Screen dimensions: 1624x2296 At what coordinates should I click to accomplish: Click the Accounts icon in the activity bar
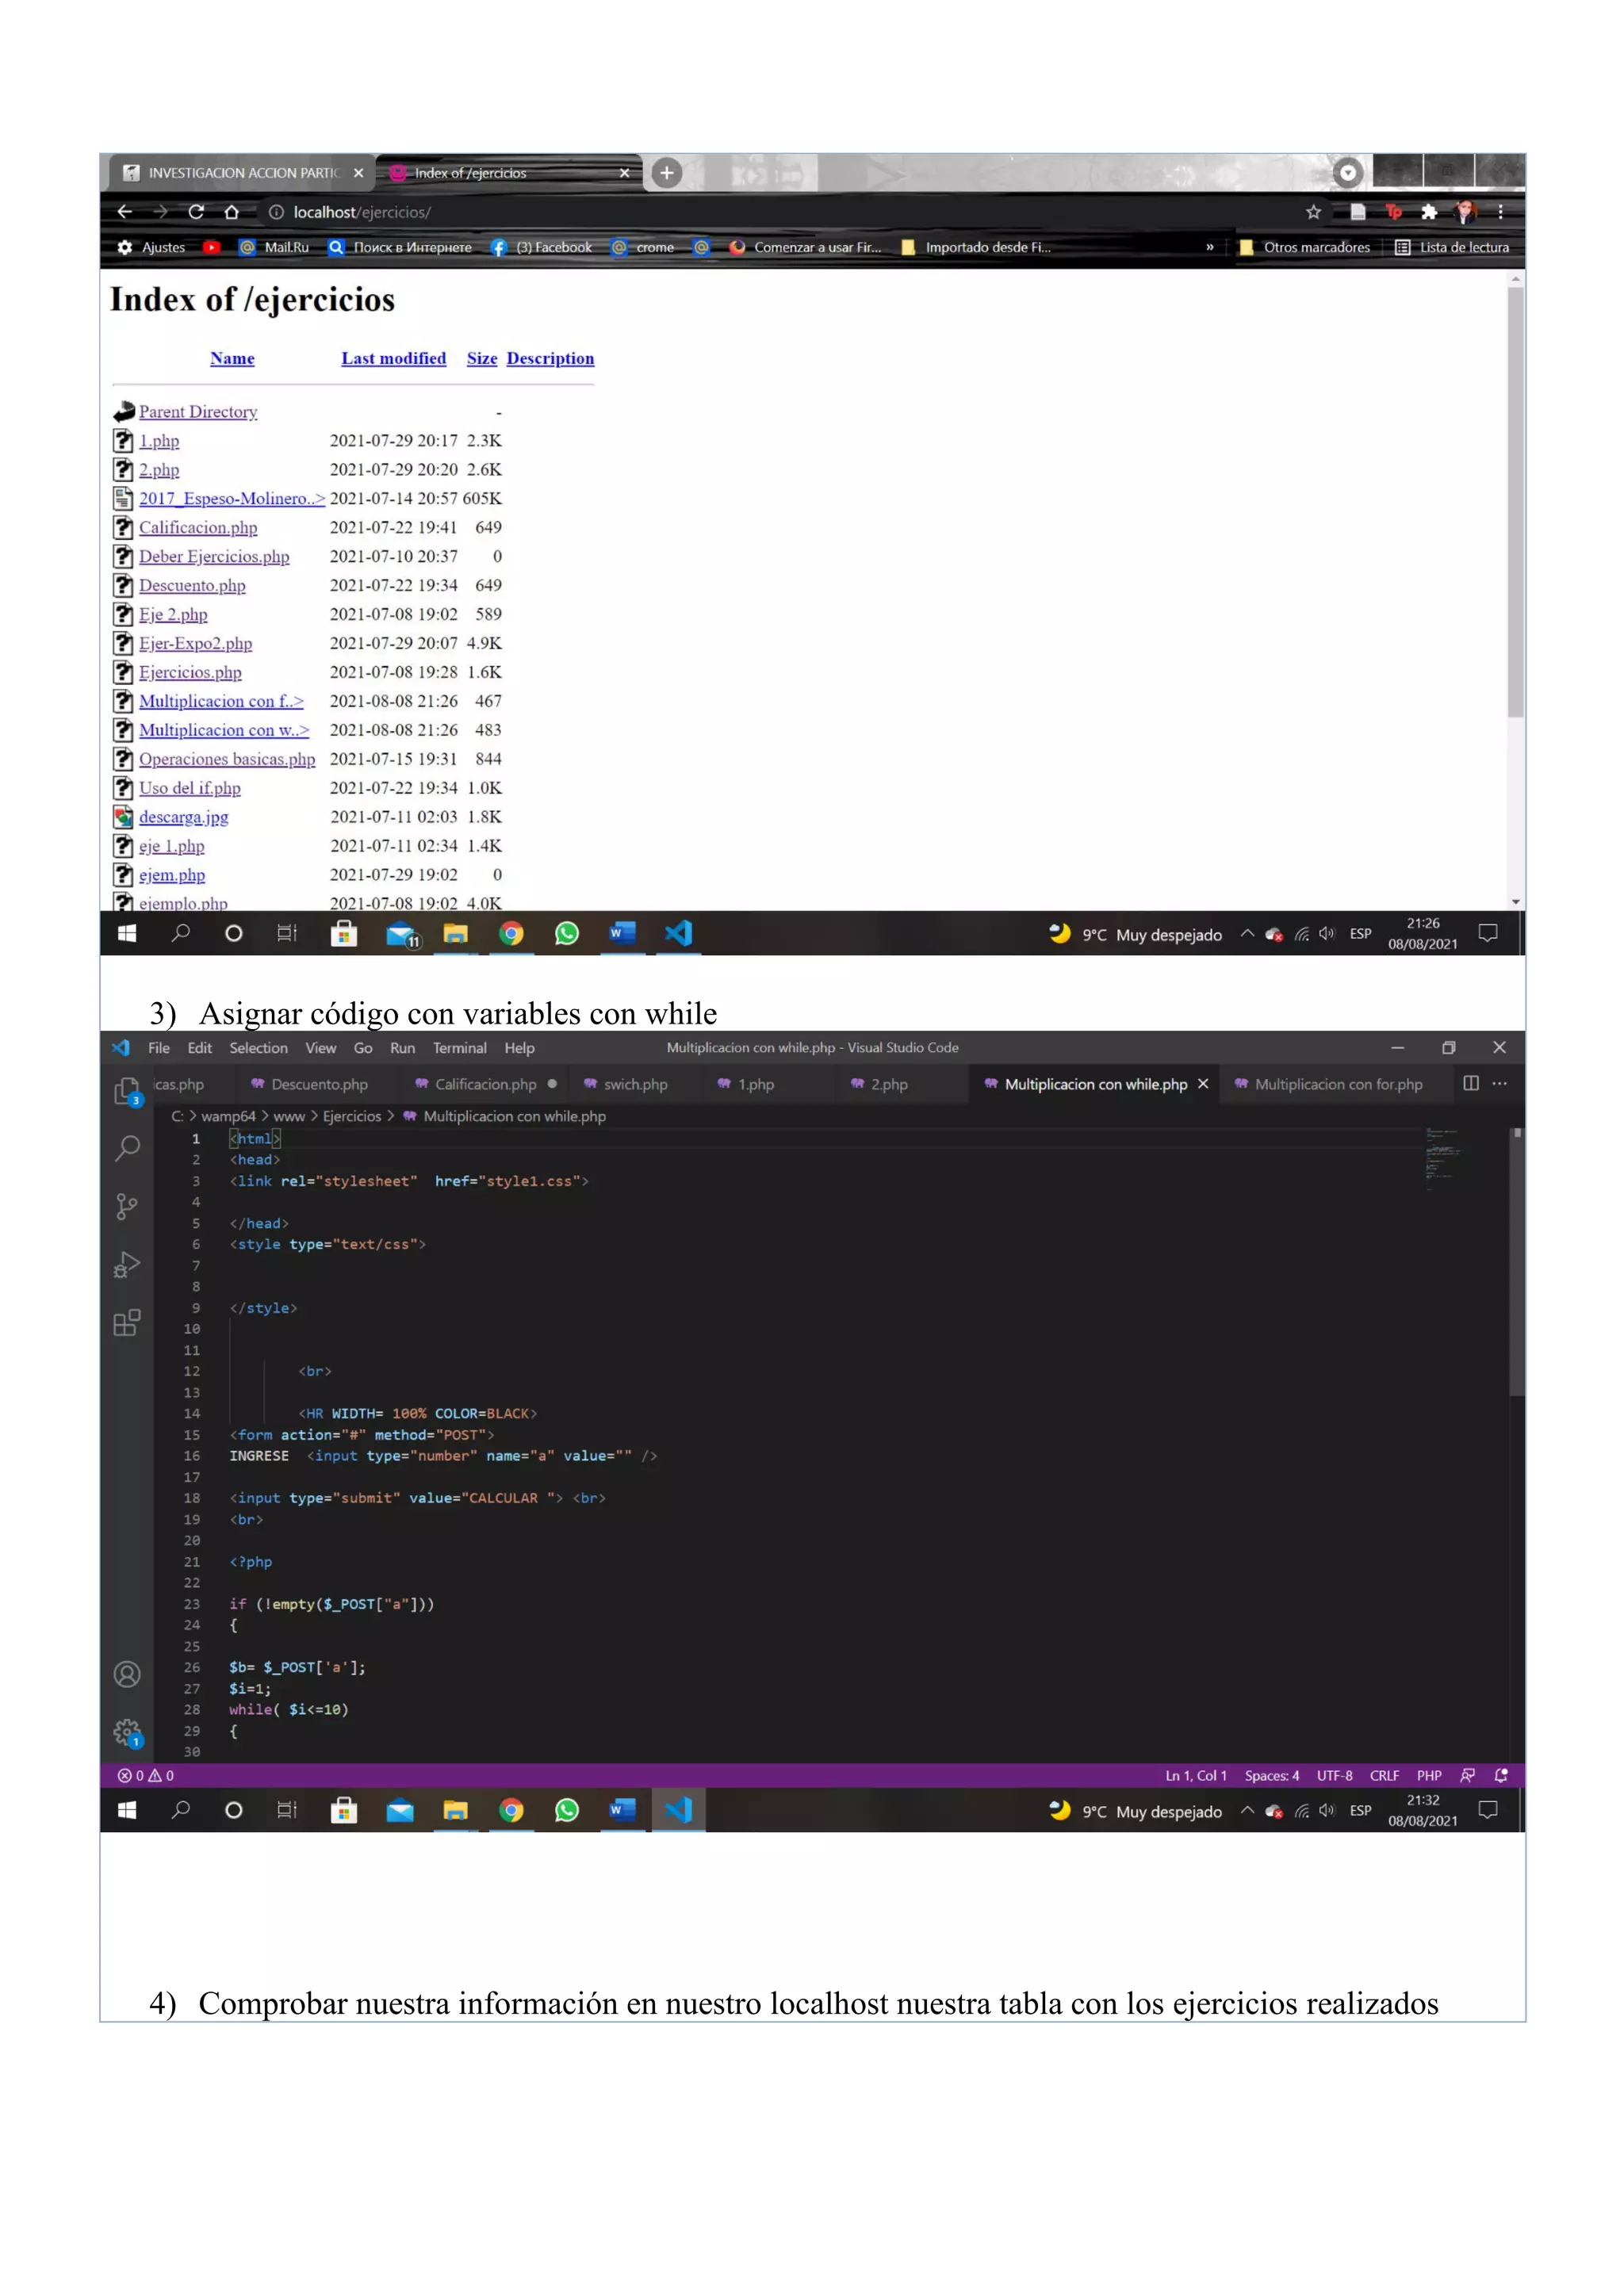point(127,1674)
